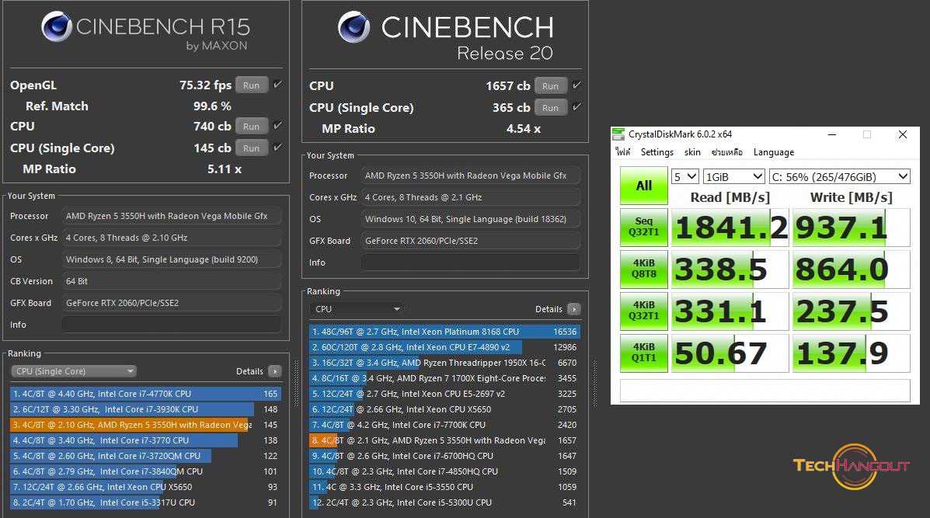Open the CPU (Single Core) ranking dropdown in R15
930x518 pixels.
74,371
